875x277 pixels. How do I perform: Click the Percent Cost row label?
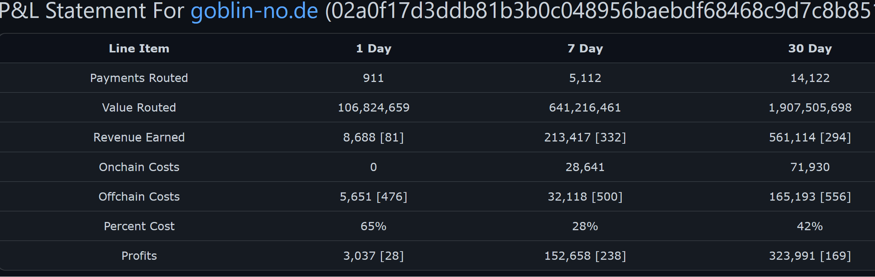pyautogui.click(x=139, y=226)
